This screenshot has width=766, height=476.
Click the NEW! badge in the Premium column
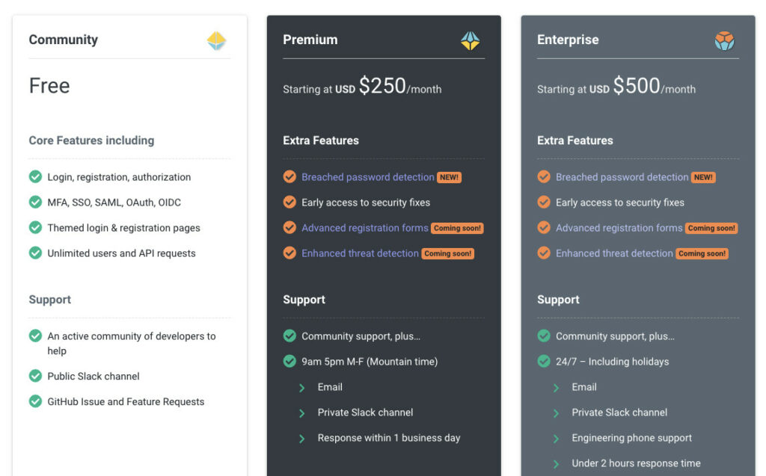click(x=449, y=177)
